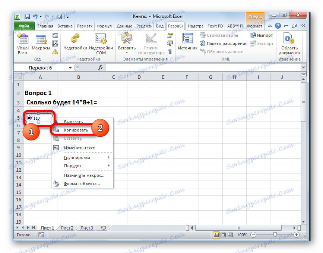Switch to the Вид ribbon tab
The height and width of the screenshot is (253, 323).
(x=160, y=26)
